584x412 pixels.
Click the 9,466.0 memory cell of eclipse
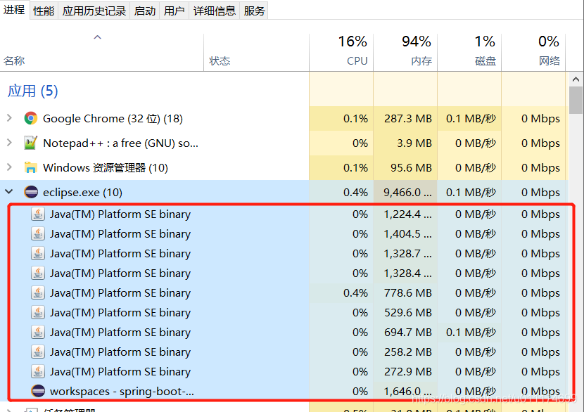point(405,192)
